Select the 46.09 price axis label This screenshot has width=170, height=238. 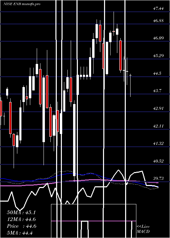click(x=158, y=38)
